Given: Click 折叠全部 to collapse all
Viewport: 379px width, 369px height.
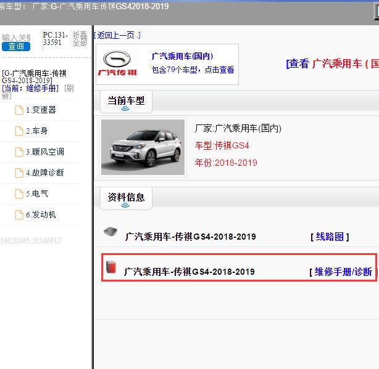Looking at the screenshot, I should (80, 39).
